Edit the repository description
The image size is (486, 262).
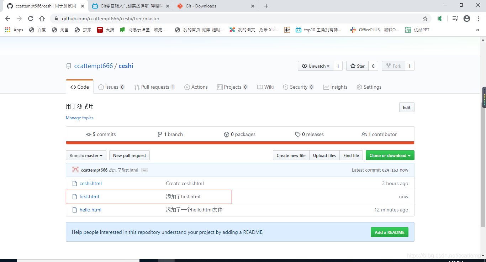[x=407, y=107]
